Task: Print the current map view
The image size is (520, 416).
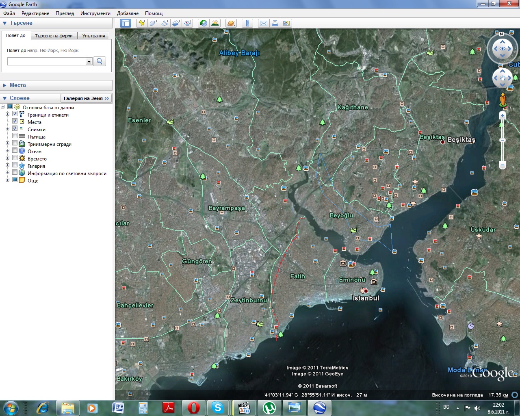Action: click(x=275, y=23)
